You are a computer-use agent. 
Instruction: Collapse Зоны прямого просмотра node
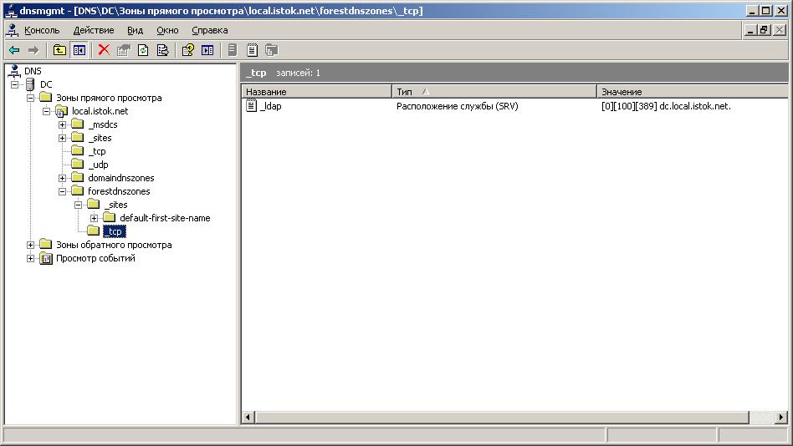coord(30,98)
